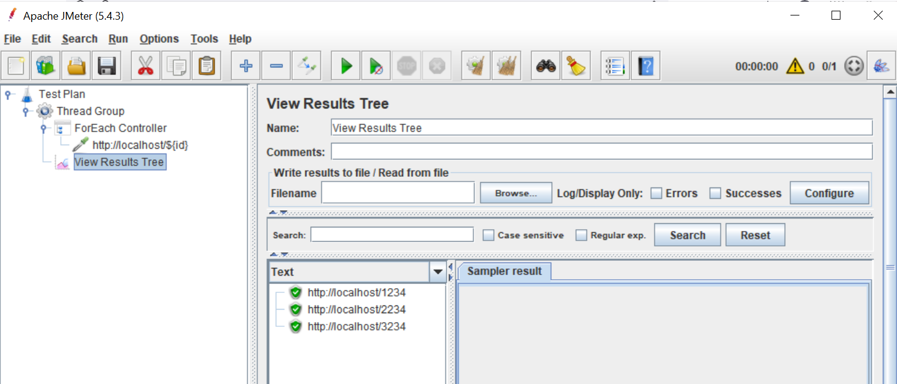This screenshot has height=384, width=897.
Task: Click the Reset button
Action: tap(755, 235)
